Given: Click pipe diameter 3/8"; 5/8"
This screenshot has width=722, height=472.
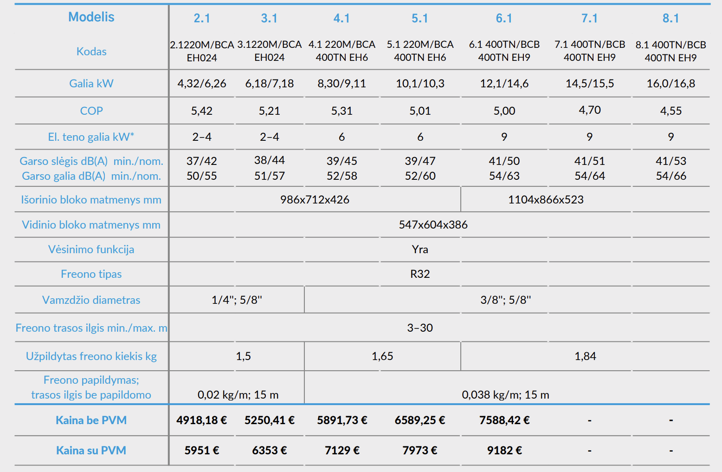Looking at the screenshot, I should coord(505,300).
